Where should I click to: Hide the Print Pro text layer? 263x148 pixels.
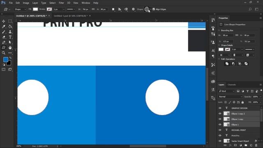(x=220, y=136)
